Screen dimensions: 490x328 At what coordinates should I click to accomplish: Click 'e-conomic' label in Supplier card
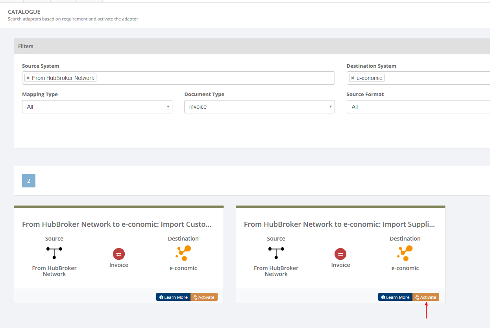[405, 268]
